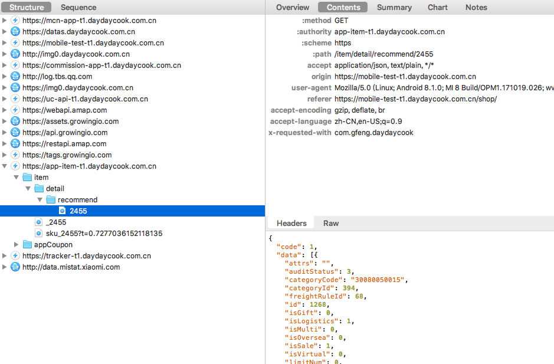Viewport: 554px width, 364px height.
Task: Click the lightning icon beside mcn-app-t1.daydaycook.com.cn
Action: [x=16, y=20]
